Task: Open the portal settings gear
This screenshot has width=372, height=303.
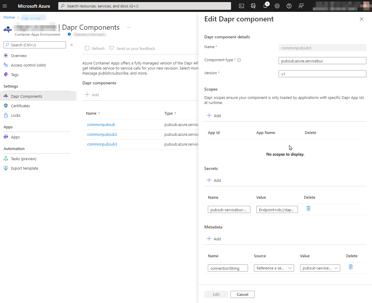Action: [x=277, y=6]
